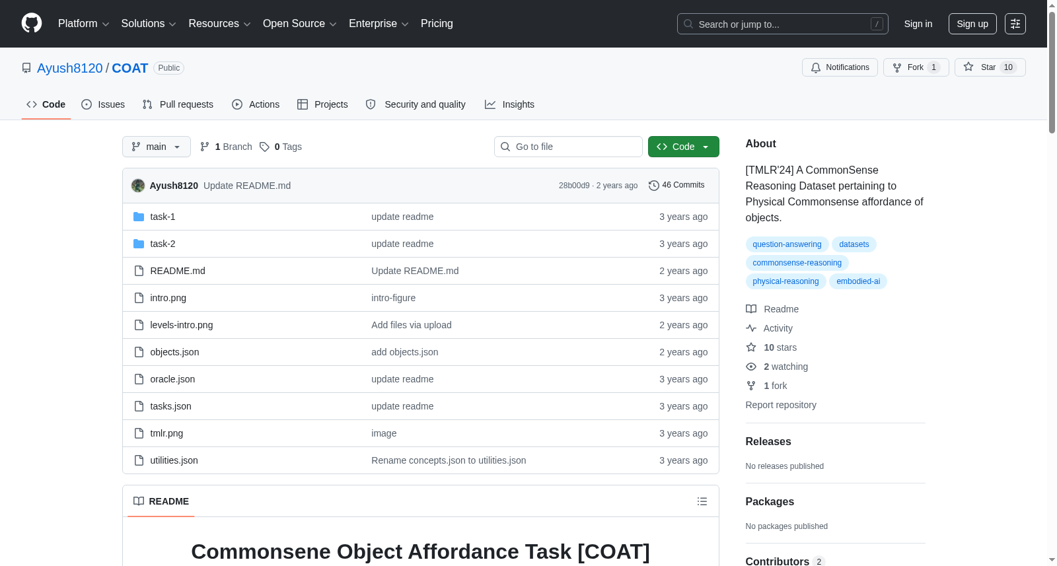Switch to the Actions tab

point(256,104)
